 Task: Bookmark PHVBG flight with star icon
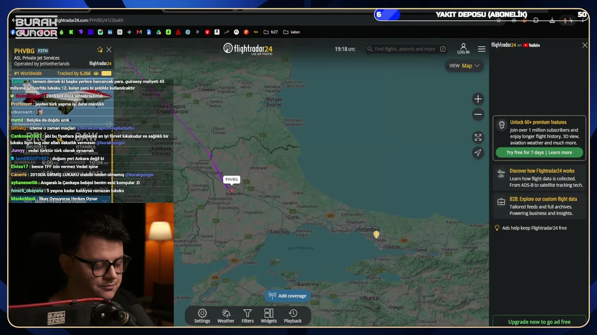(x=100, y=50)
